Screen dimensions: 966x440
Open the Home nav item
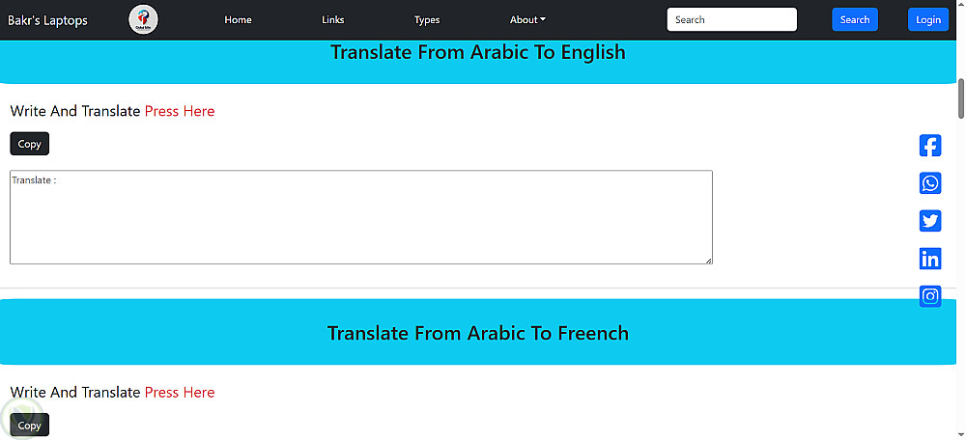[238, 19]
